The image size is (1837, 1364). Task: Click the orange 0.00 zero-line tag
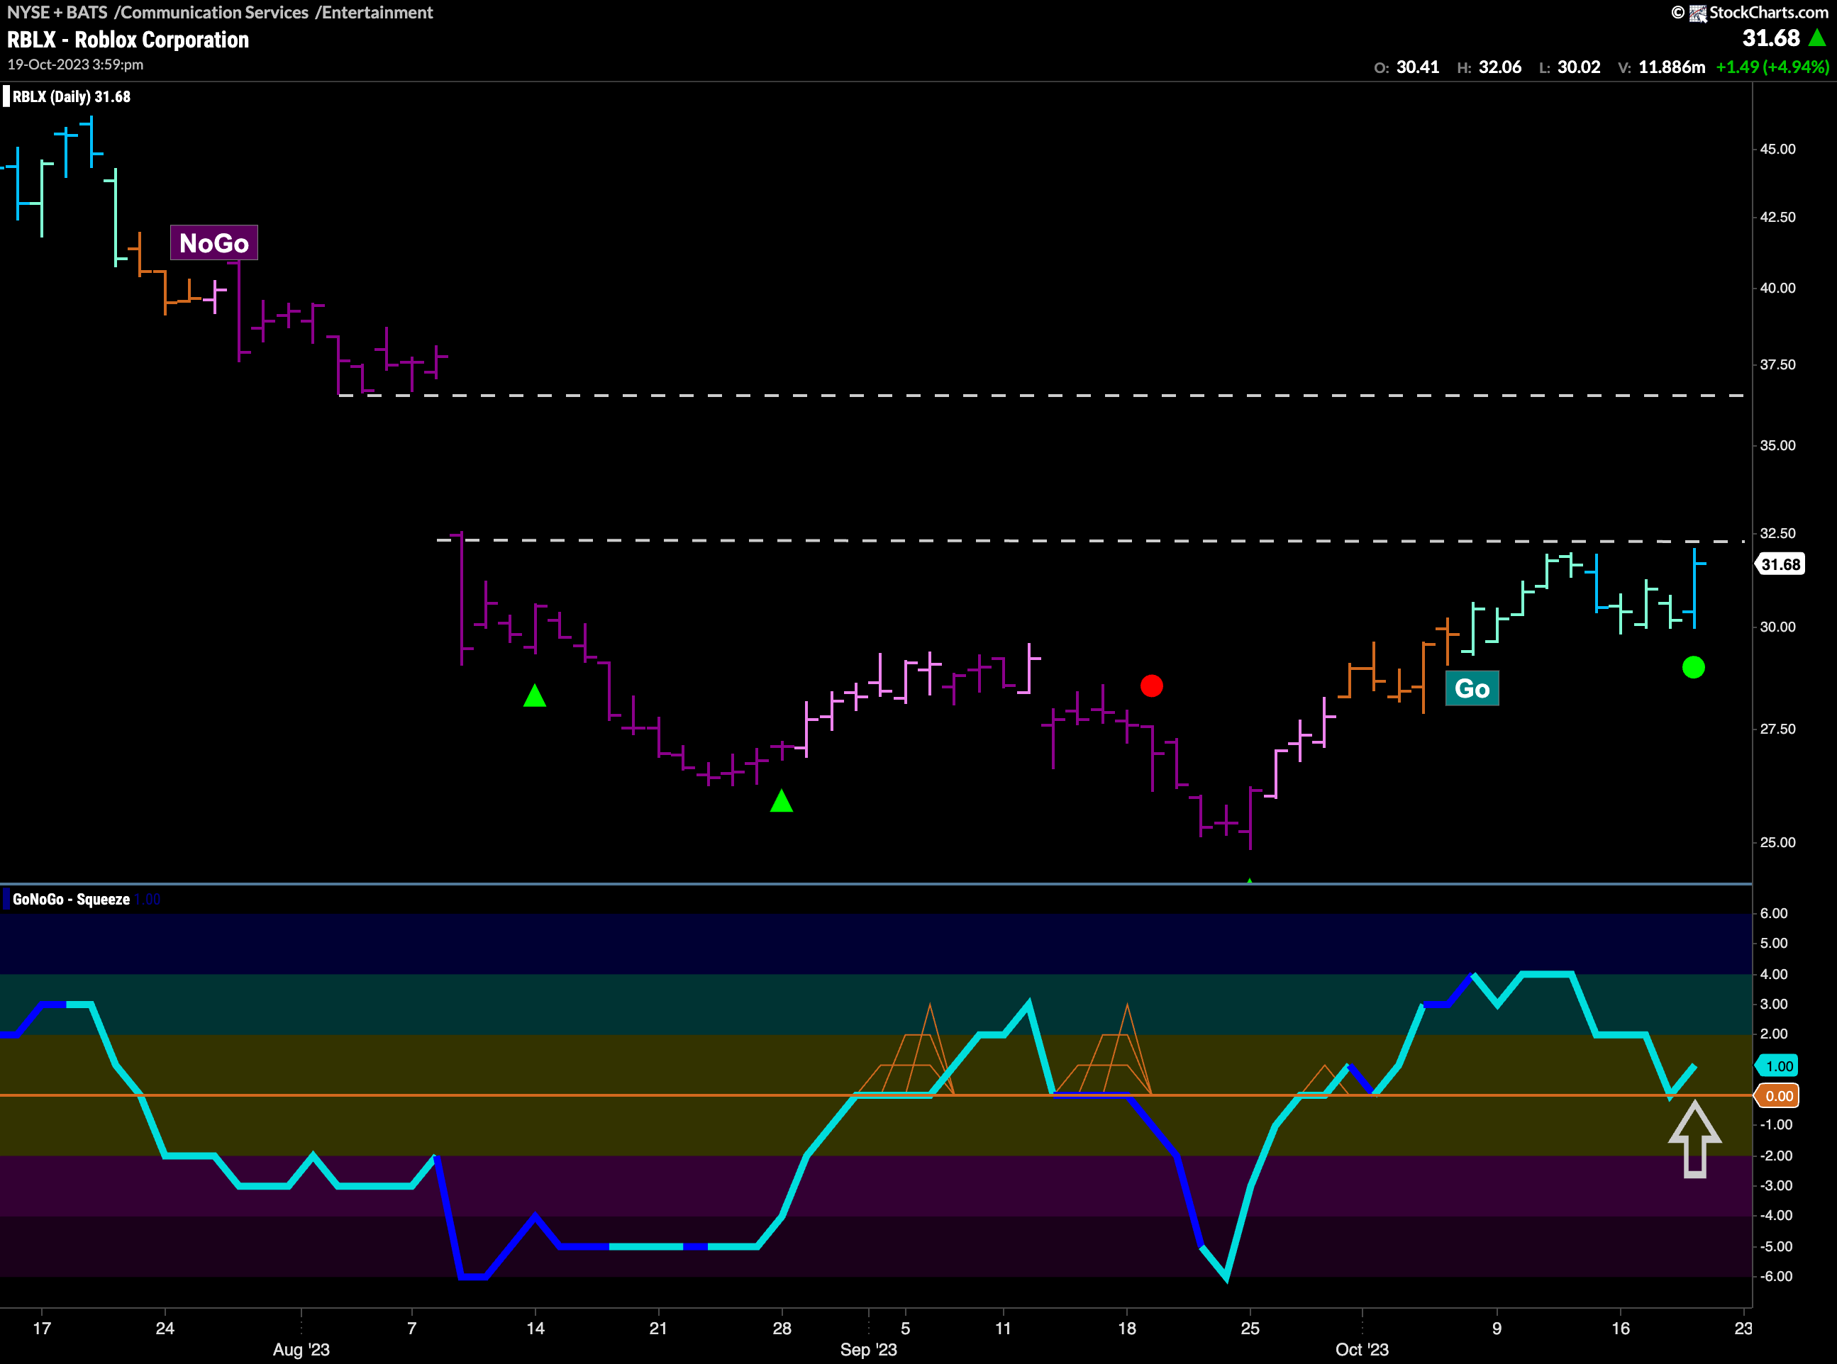coord(1778,1095)
